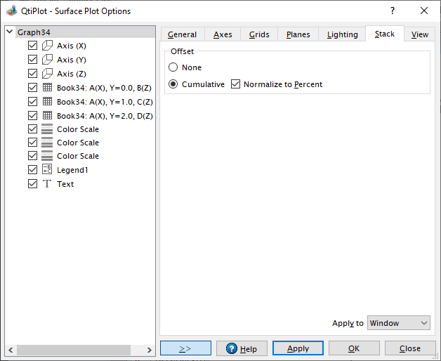
Task: Click the Axis (X) cube icon
Action: (x=47, y=46)
